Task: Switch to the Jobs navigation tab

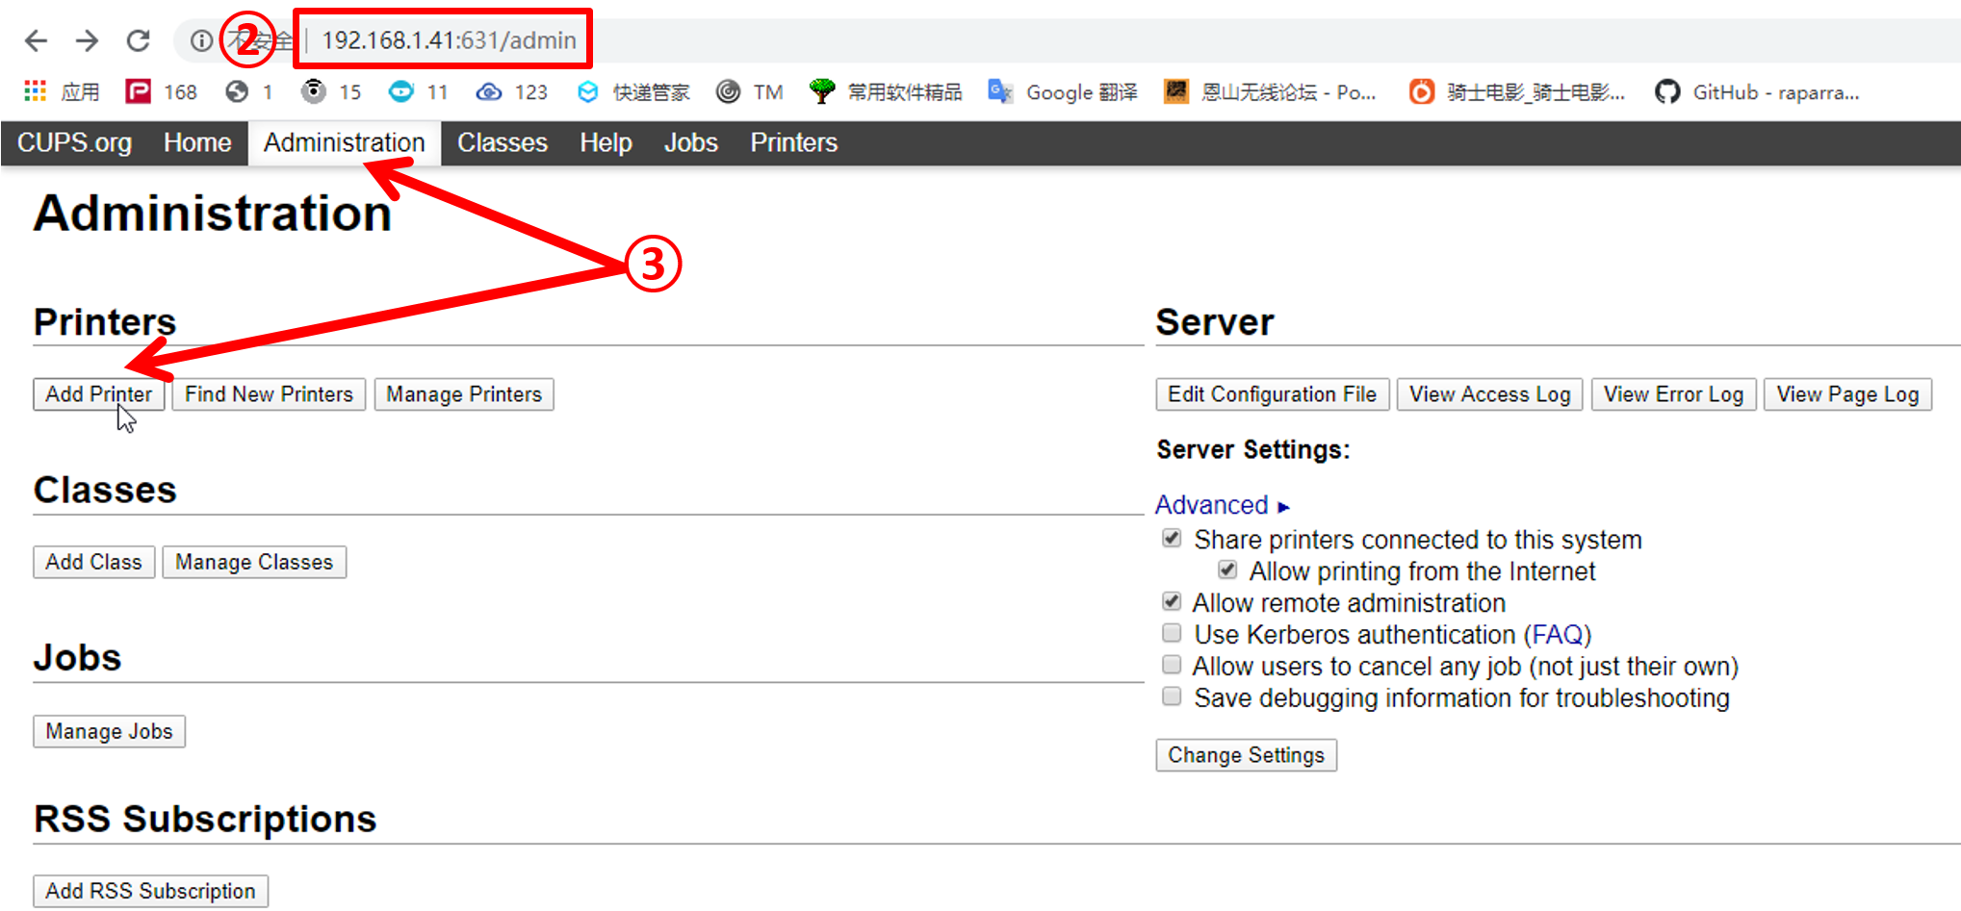Action: [x=690, y=142]
